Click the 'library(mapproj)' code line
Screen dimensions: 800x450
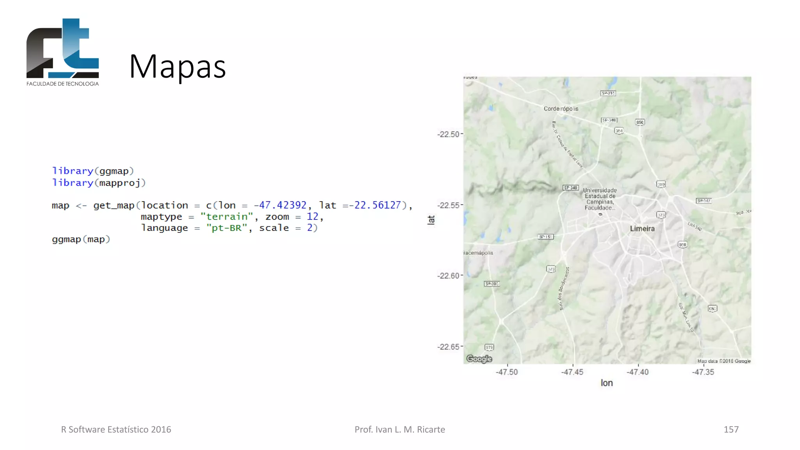[x=99, y=183]
